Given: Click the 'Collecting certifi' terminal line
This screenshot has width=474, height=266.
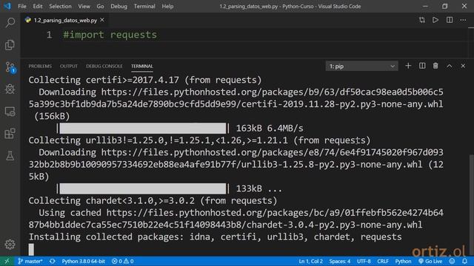Looking at the screenshot, I should pyautogui.click(x=145, y=80).
